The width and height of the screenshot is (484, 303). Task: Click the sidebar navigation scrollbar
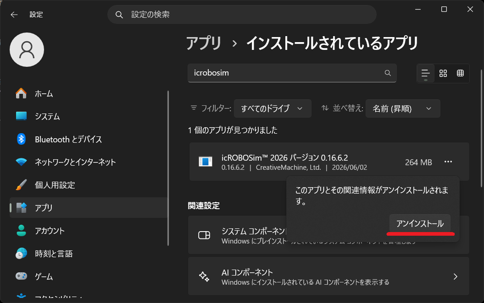pos(168,168)
